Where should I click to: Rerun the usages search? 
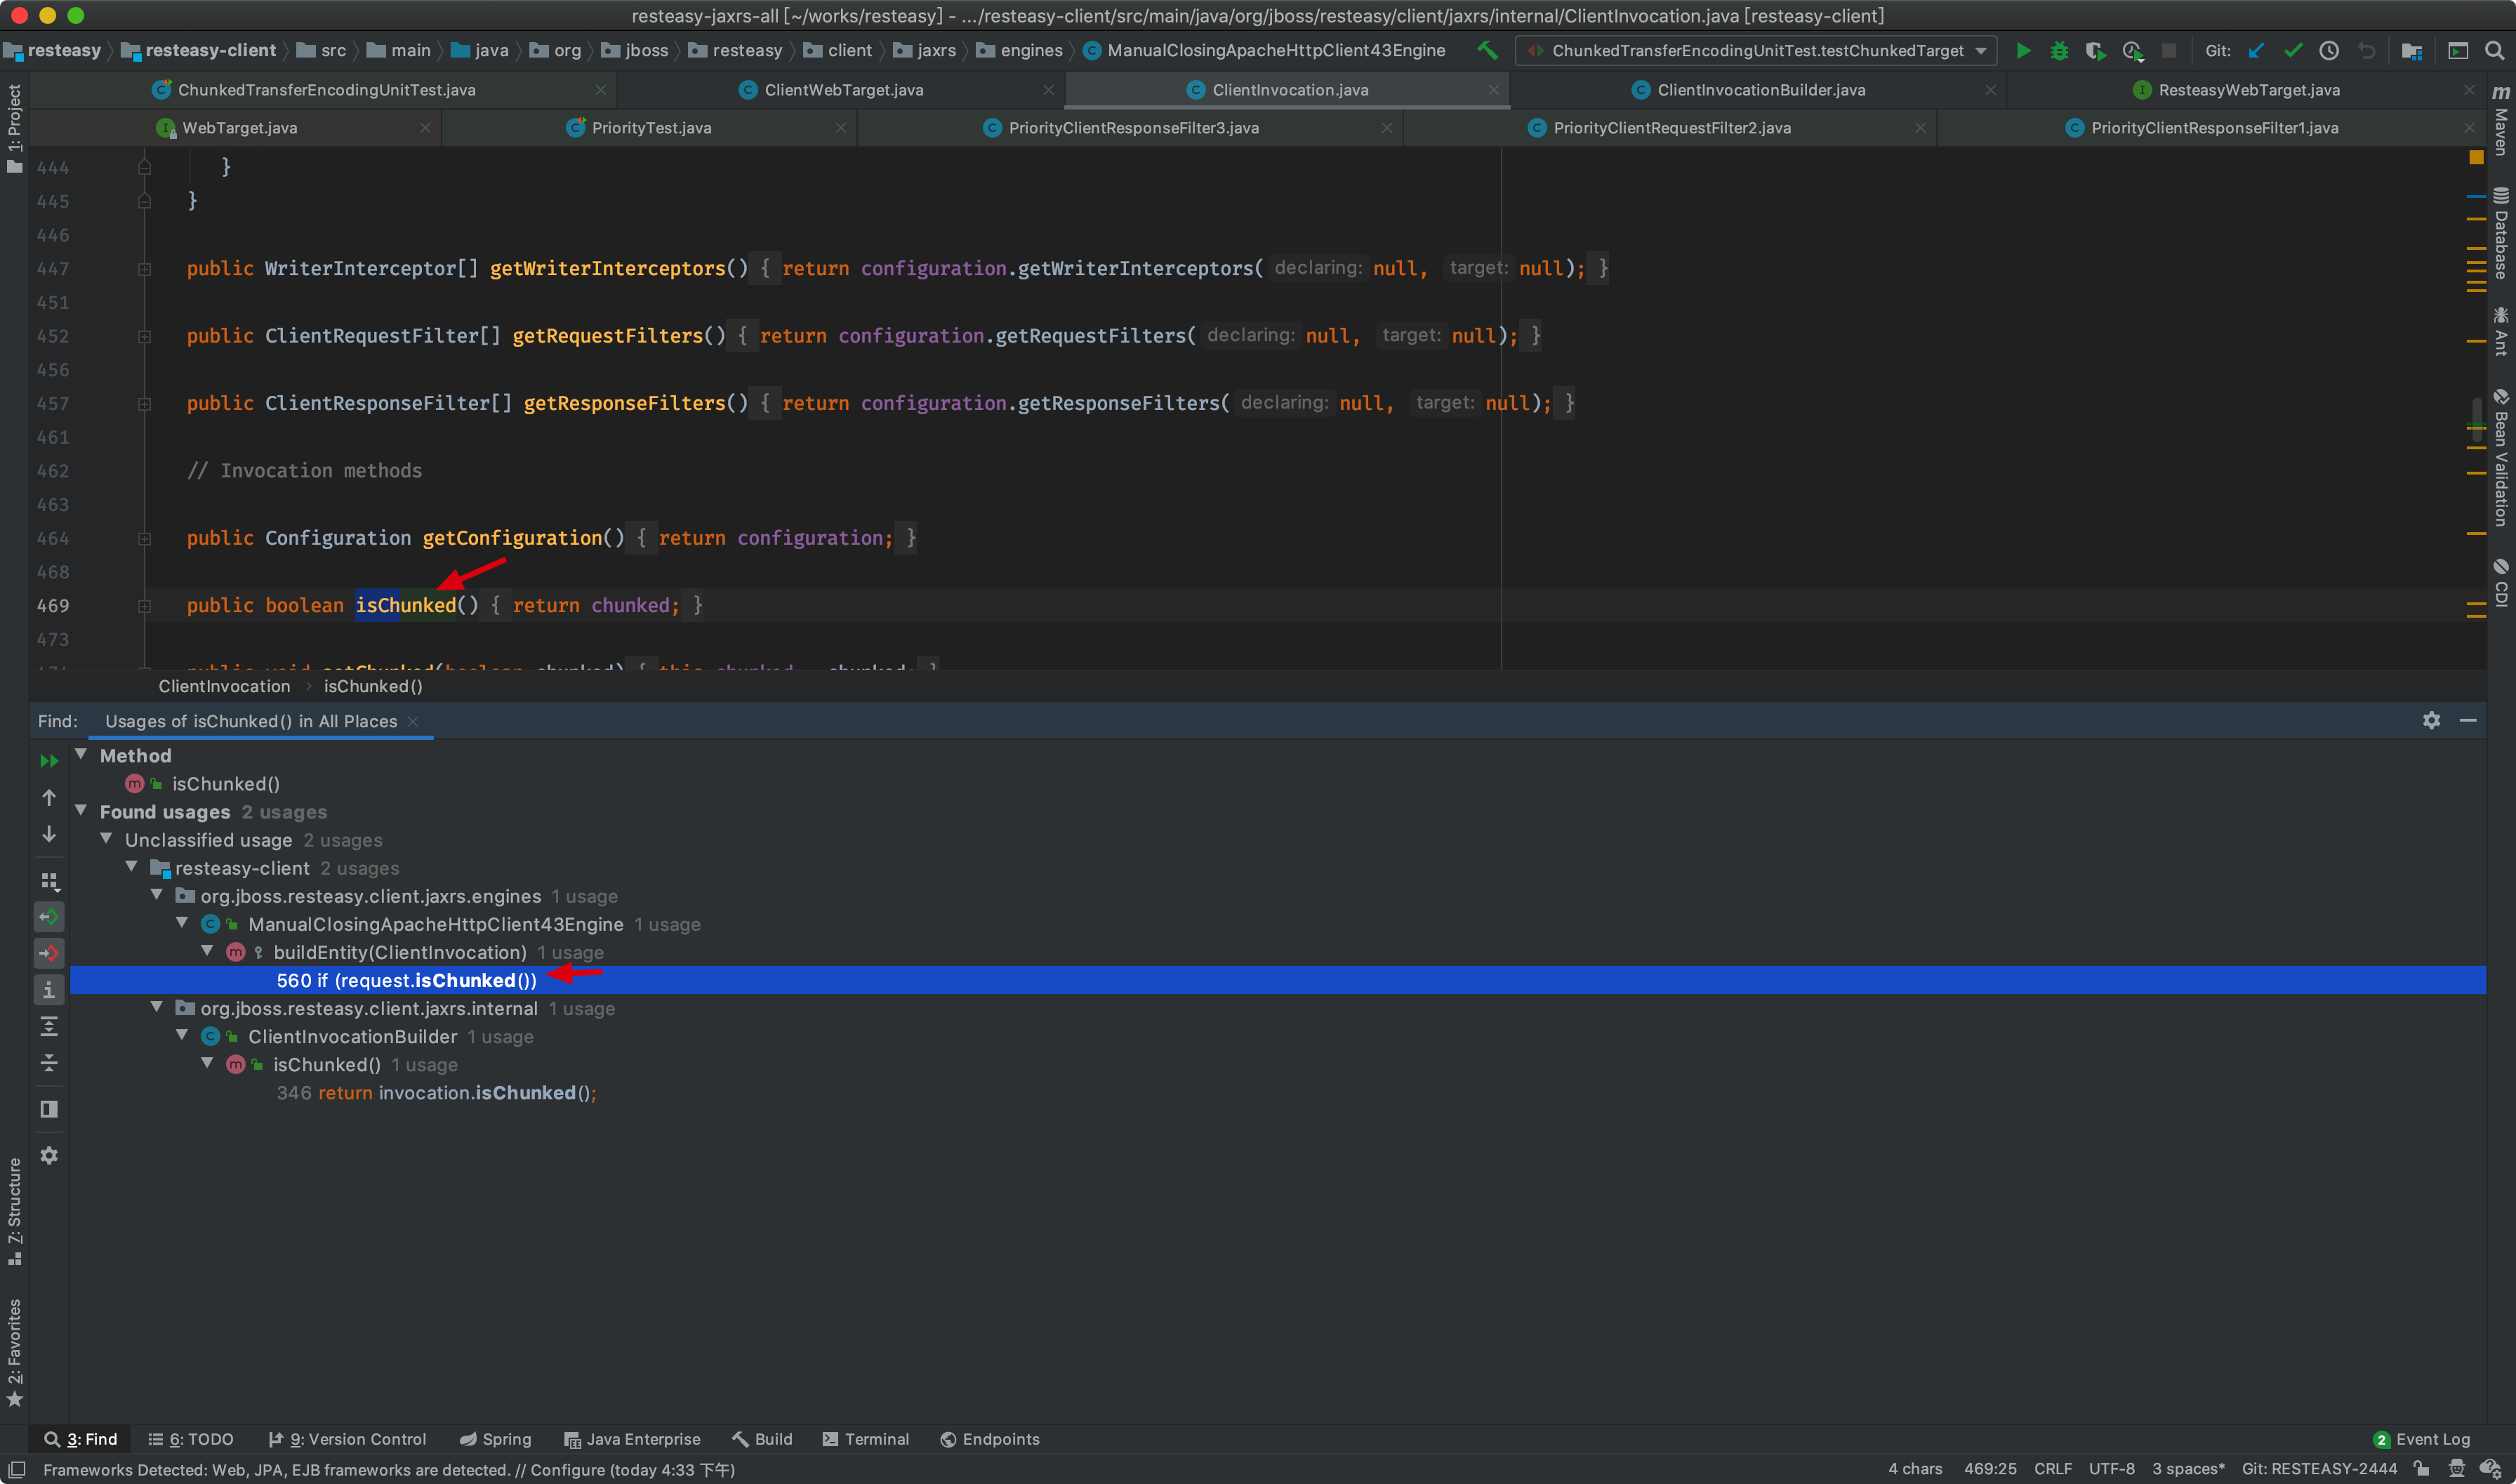[49, 761]
